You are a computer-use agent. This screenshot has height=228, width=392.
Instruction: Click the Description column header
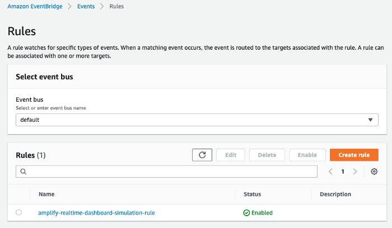click(x=335, y=194)
